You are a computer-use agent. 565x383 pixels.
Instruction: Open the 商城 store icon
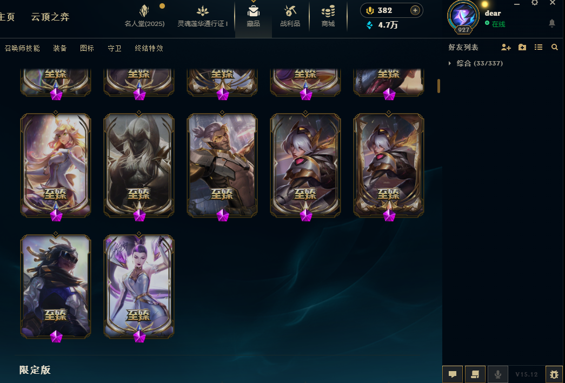(x=328, y=11)
